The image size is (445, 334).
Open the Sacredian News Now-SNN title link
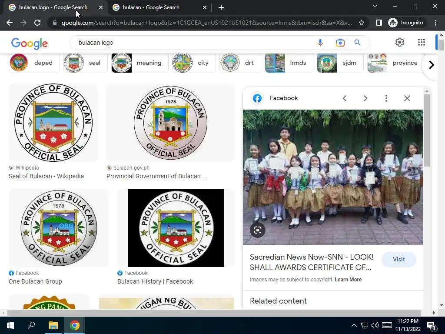coord(312,262)
